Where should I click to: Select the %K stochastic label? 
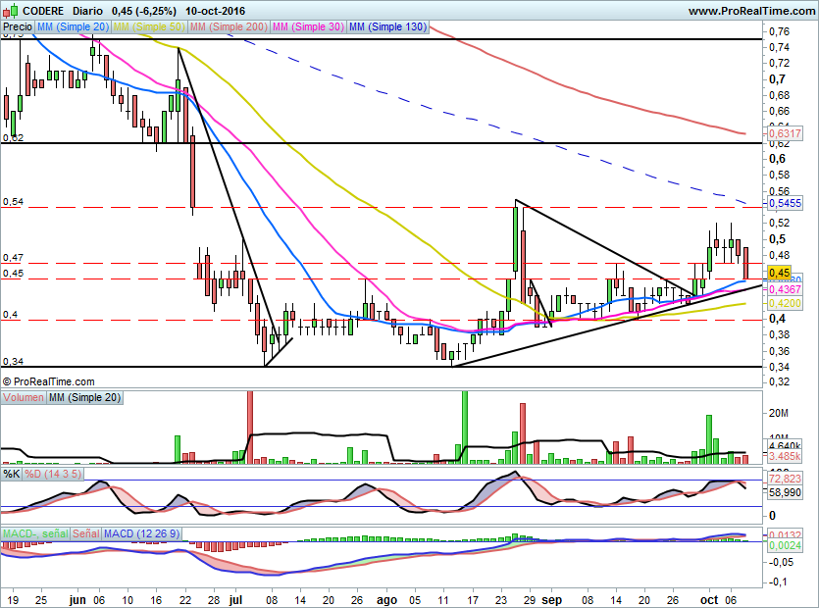tap(12, 475)
